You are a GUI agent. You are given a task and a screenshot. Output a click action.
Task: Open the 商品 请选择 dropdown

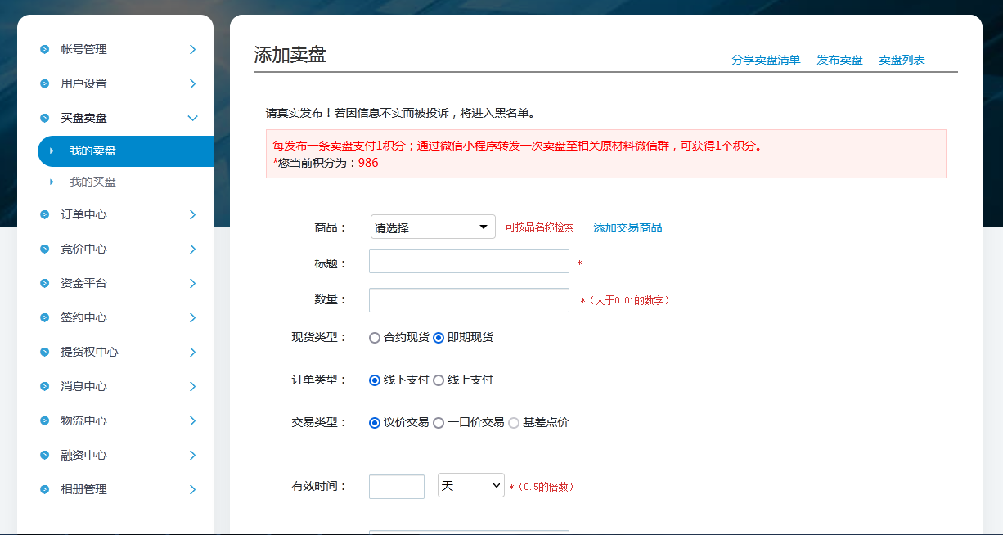pos(433,227)
